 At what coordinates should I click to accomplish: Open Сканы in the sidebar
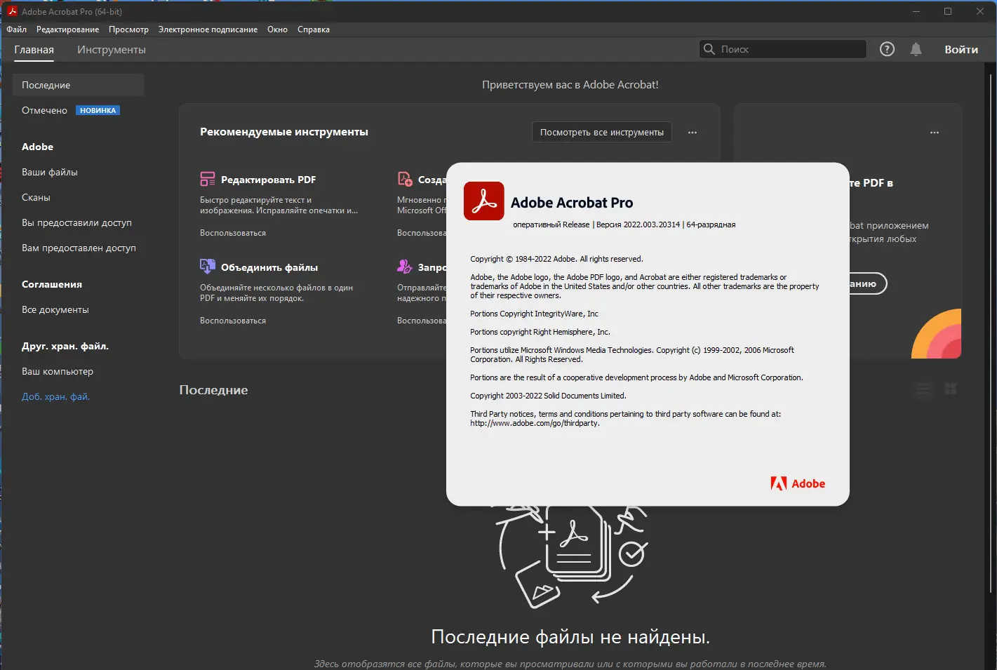pyautogui.click(x=36, y=198)
